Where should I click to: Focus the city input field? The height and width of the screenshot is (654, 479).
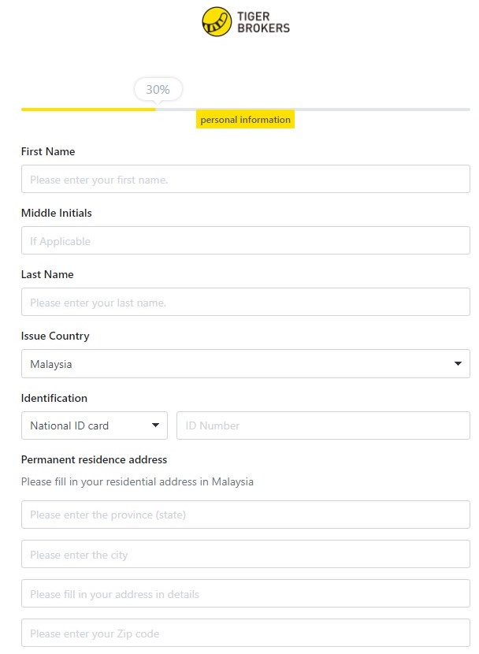coord(246,554)
